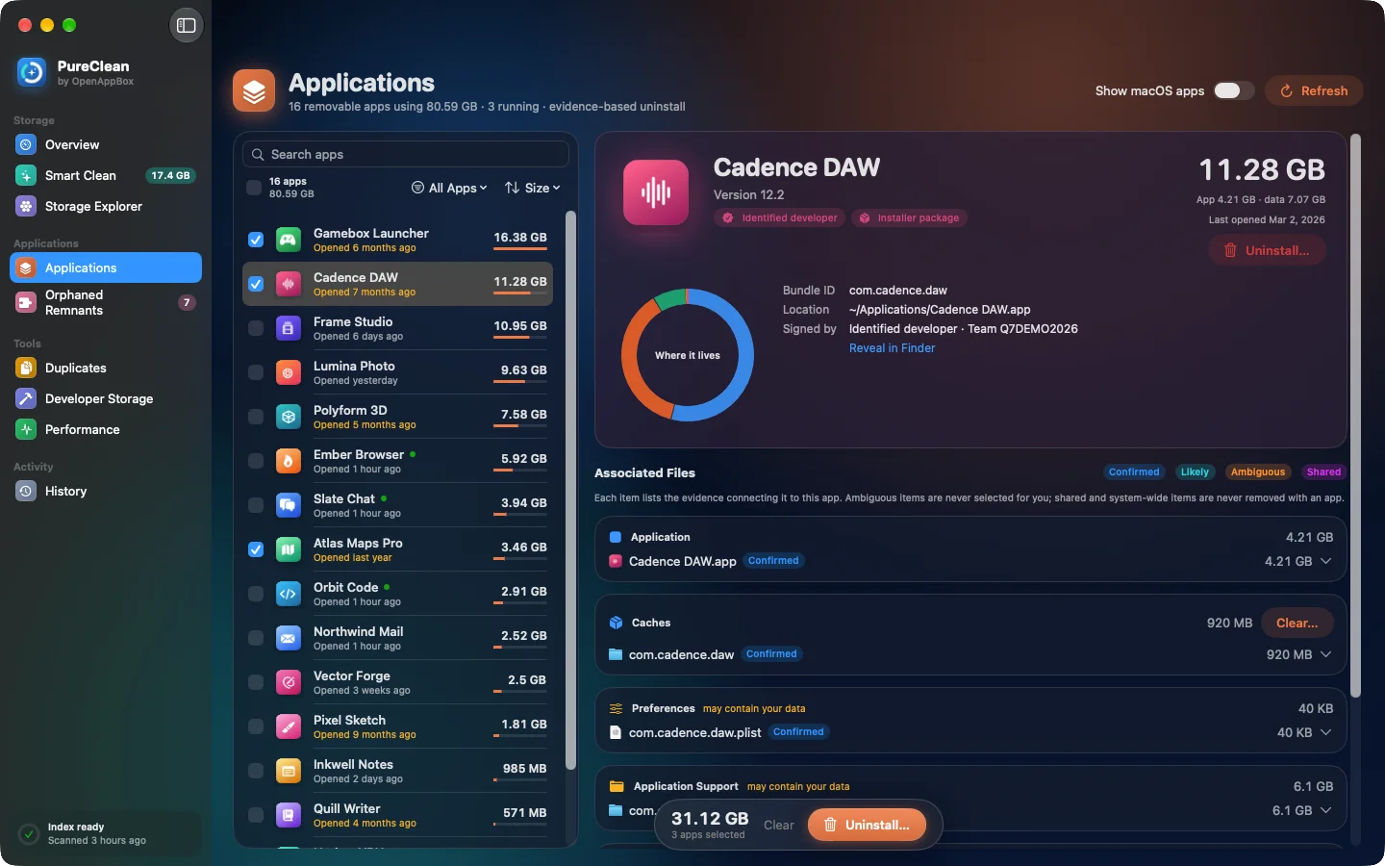Click the Orbit Code app icon
Image resolution: width=1385 pixels, height=866 pixels.
[289, 594]
